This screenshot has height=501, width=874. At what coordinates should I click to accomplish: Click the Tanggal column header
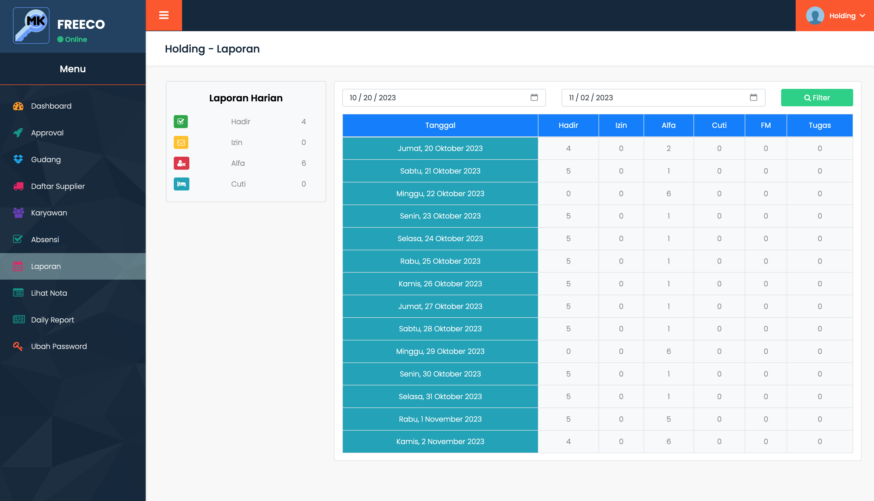tap(440, 125)
